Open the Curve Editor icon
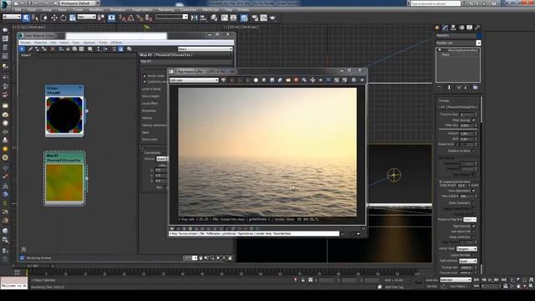The width and height of the screenshot is (535, 301). pyautogui.click(x=225, y=18)
